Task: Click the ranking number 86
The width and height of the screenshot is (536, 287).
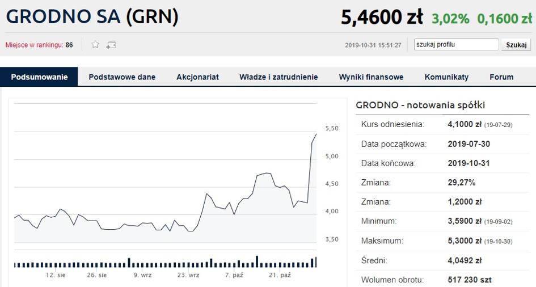Action: [69, 45]
